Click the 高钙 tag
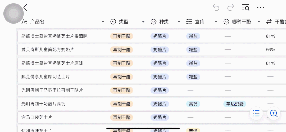This screenshot has height=132, width=286. pyautogui.click(x=193, y=104)
